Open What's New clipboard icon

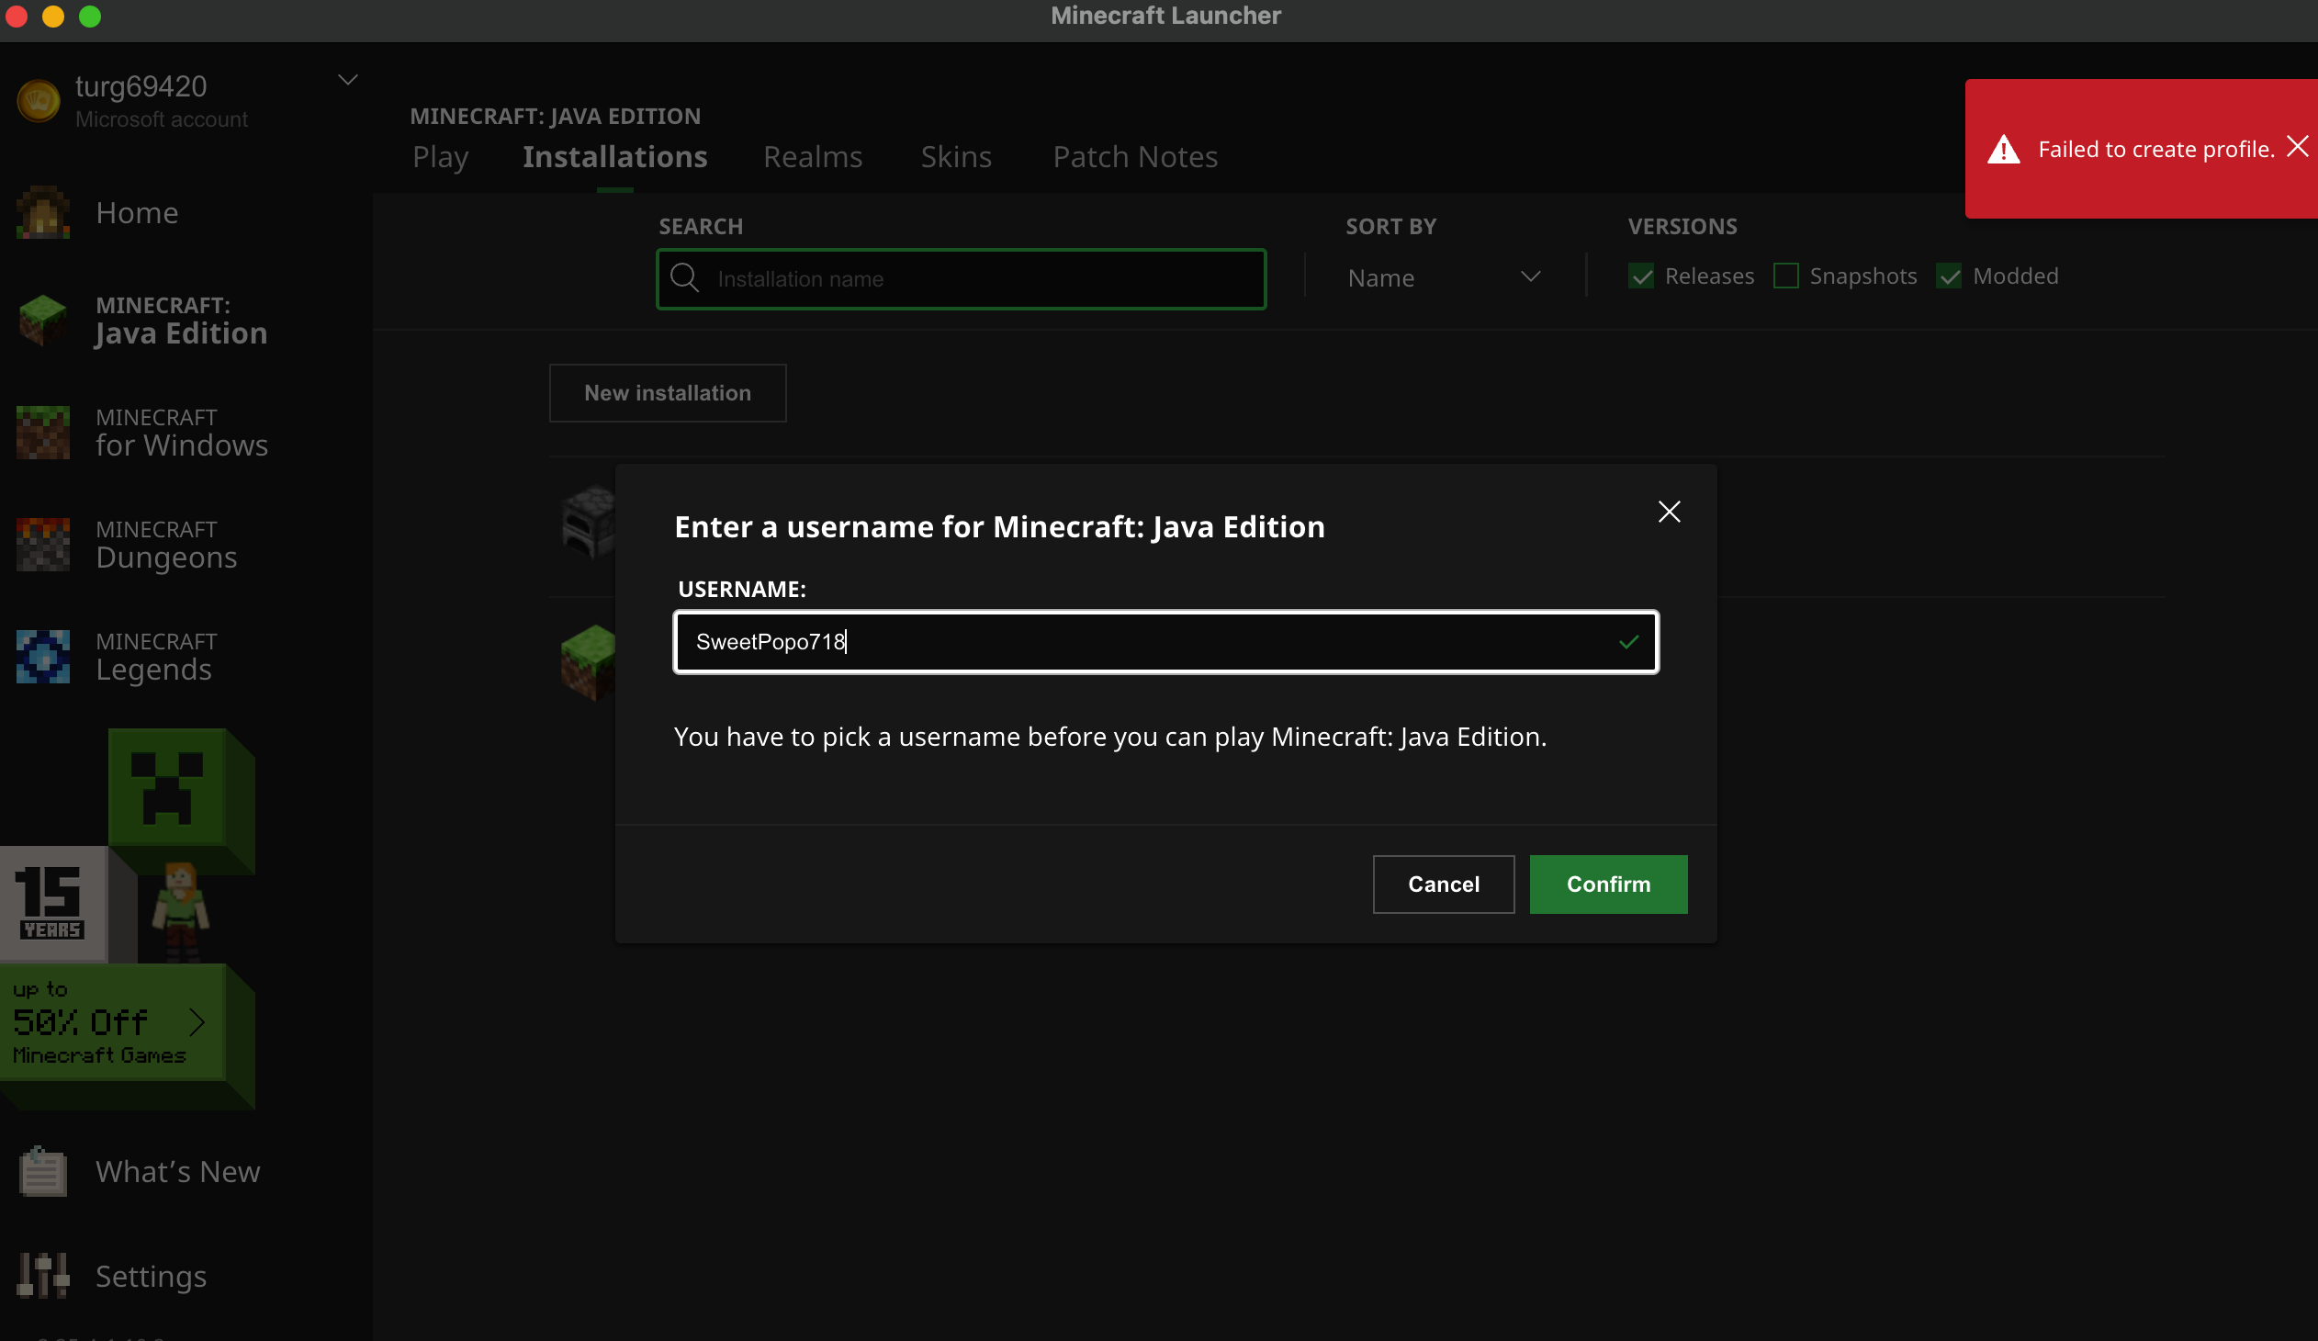coord(42,1172)
